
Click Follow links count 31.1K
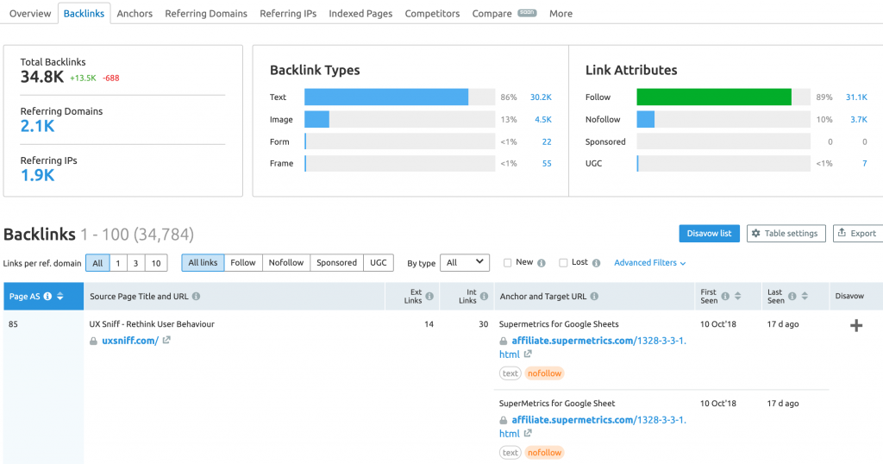tap(856, 97)
